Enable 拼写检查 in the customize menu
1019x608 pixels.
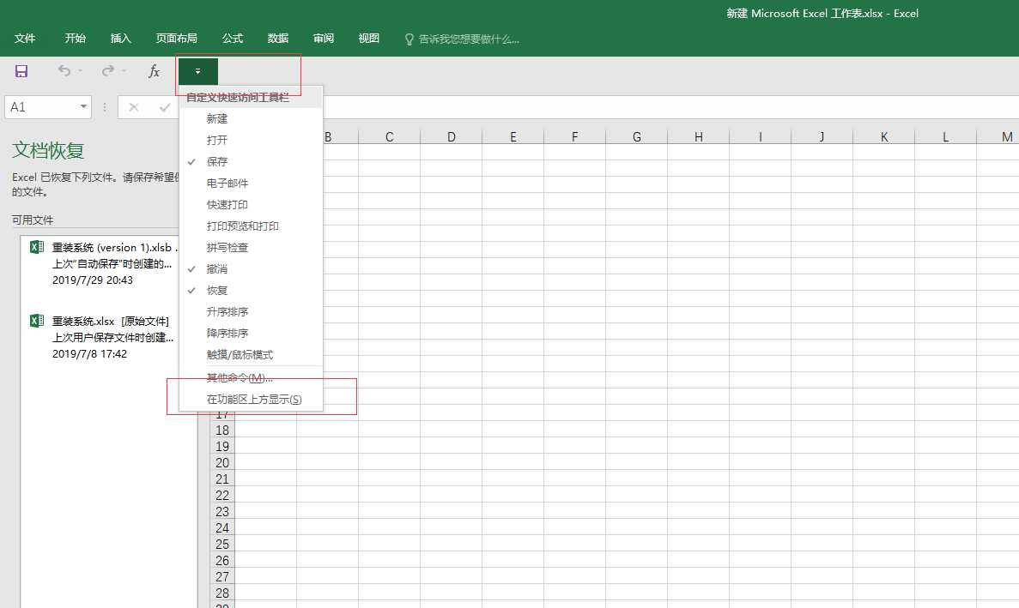[x=251, y=247]
